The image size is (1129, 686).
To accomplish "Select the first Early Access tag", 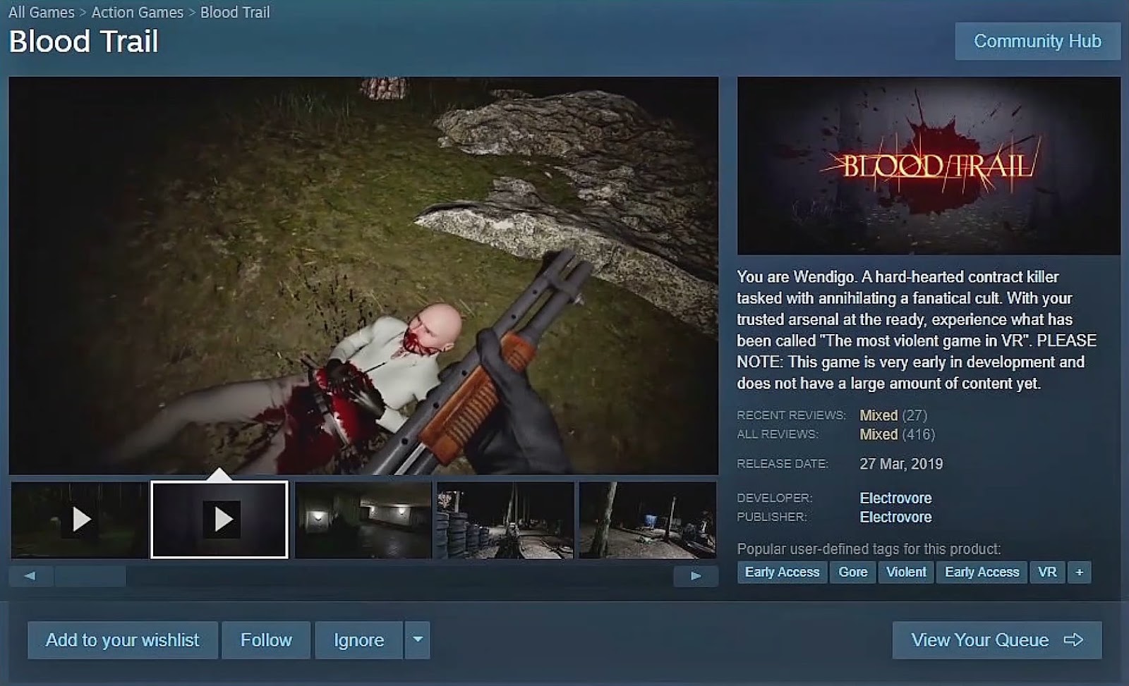I will coord(782,572).
